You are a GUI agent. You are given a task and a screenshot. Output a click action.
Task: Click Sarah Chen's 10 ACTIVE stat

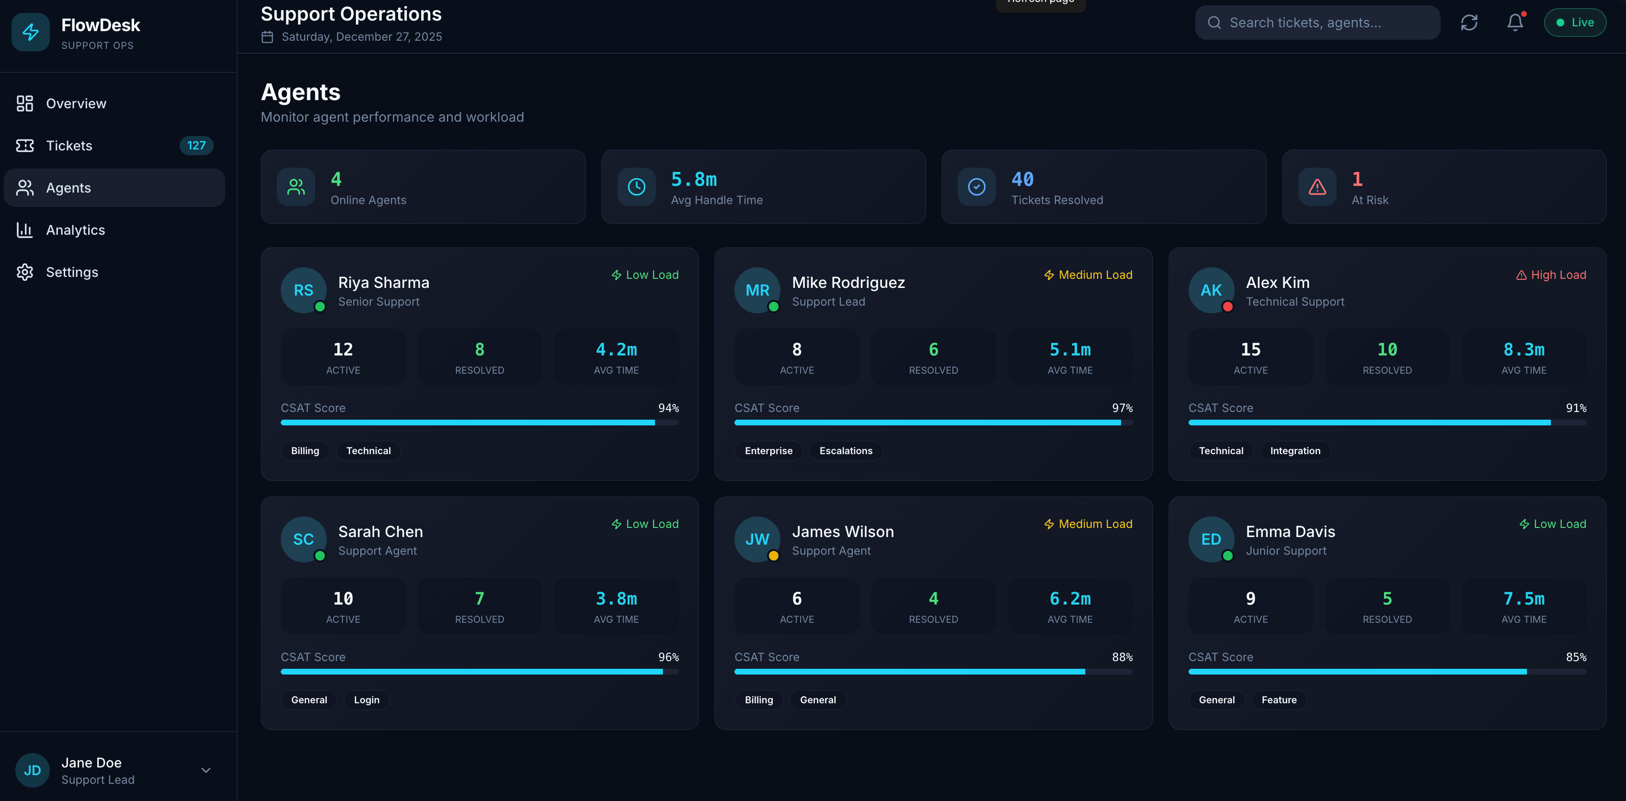point(343,606)
